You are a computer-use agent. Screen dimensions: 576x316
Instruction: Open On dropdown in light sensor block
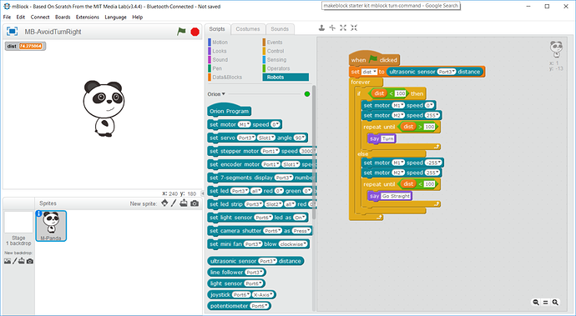[300, 218]
